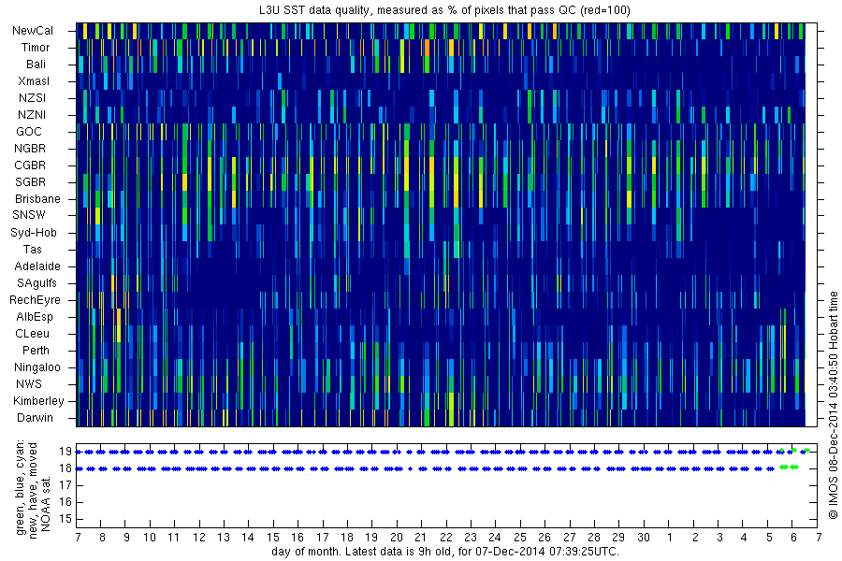Select the Kimberley row label
The image size is (842, 561).
(38, 401)
